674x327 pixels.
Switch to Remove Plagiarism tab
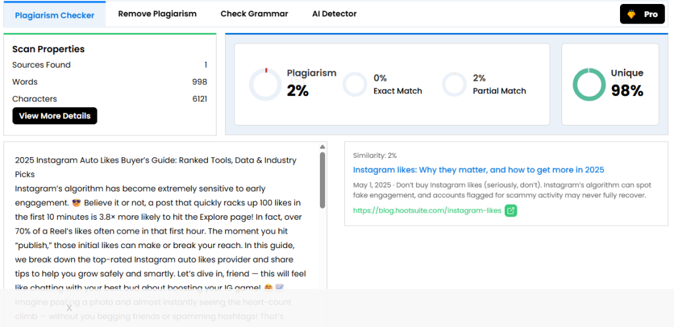157,14
